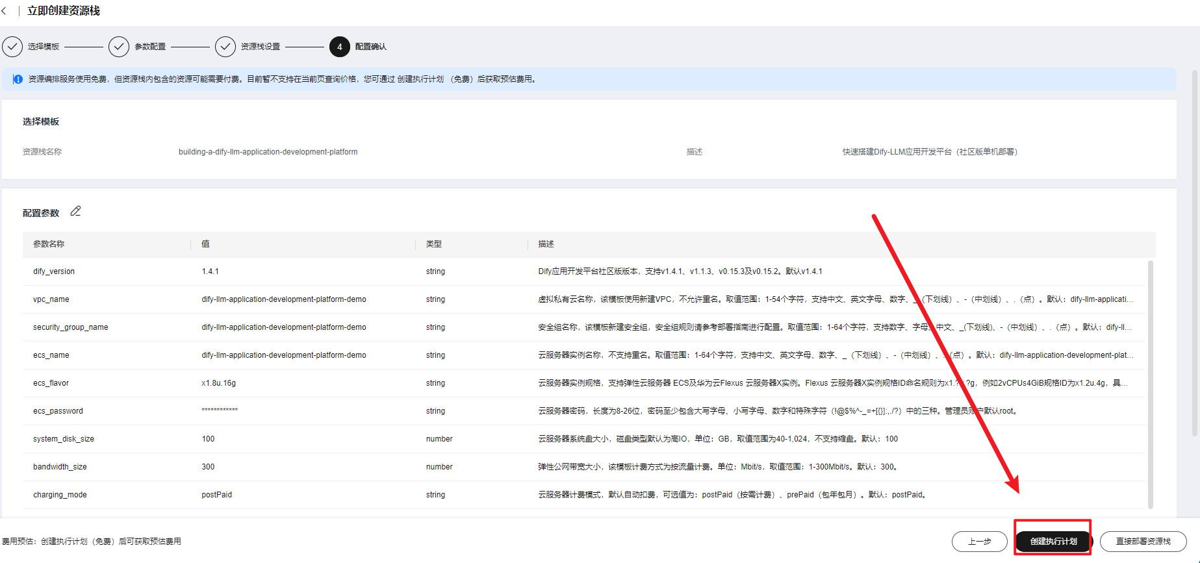Screen dimensions: 1200x563
Task: Click the security_group_name row value
Action: coord(284,327)
